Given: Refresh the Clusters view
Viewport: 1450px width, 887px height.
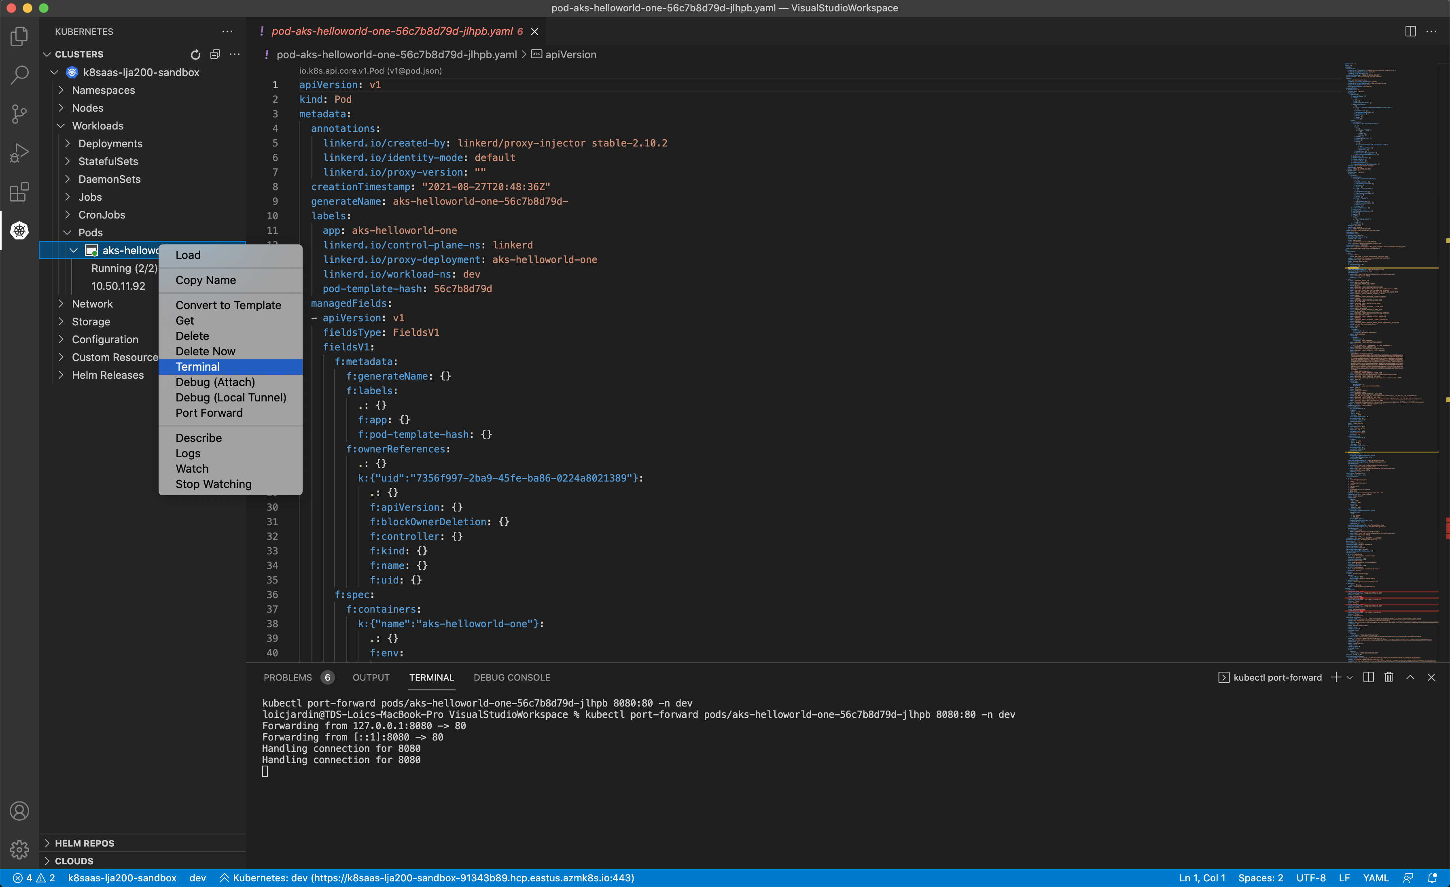Looking at the screenshot, I should [x=195, y=54].
